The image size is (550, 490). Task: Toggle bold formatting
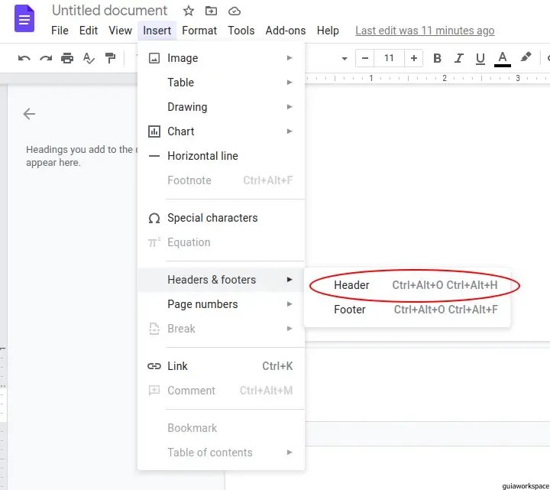pyautogui.click(x=437, y=58)
